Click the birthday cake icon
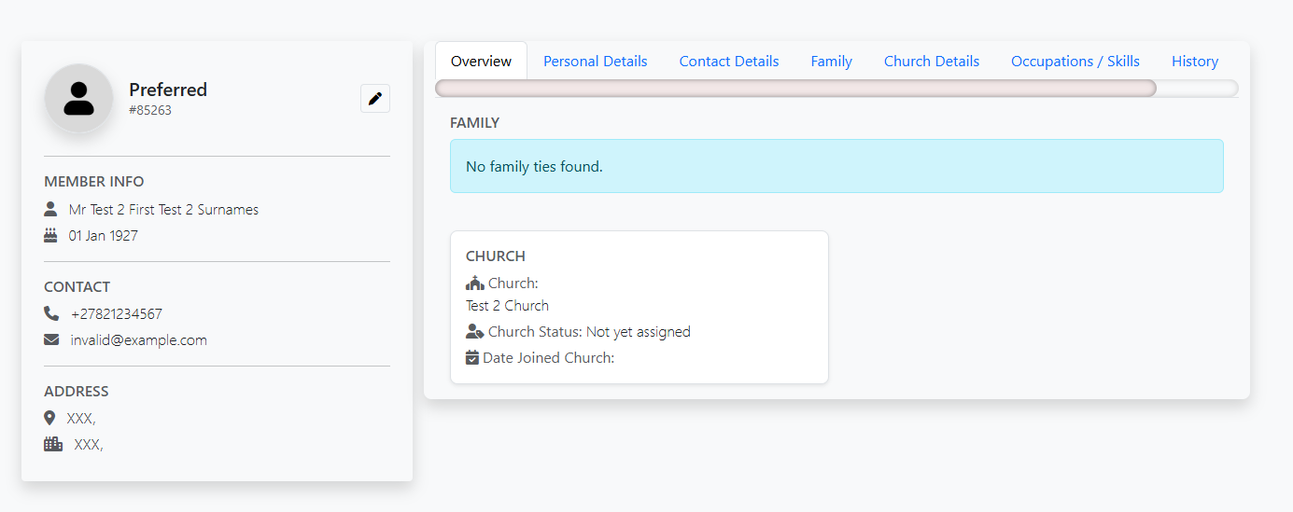1293x512 pixels. click(50, 235)
